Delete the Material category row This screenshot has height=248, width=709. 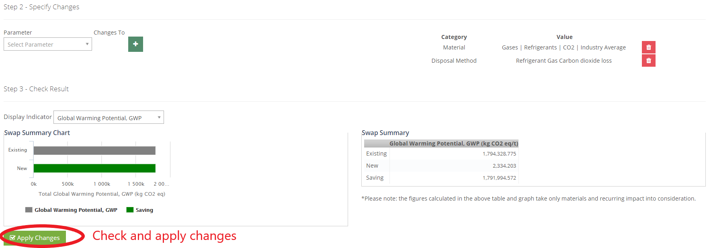point(648,47)
